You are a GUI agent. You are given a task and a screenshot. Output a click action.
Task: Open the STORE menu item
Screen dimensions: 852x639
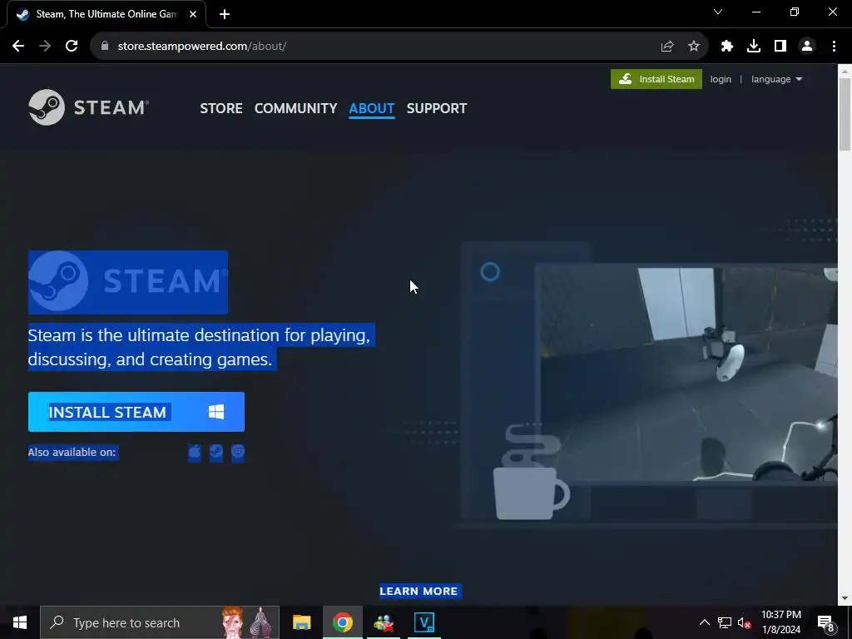[x=221, y=108]
